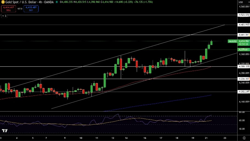The image size is (250, 141).
Task: Click the 4,483.99 price level label
Action: tap(244, 25)
